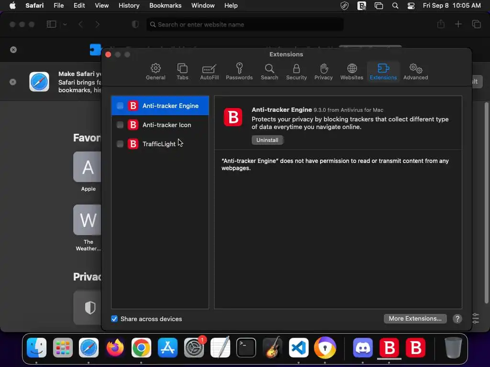
Task: Dismiss the Make Safari default banner
Action: click(13, 82)
